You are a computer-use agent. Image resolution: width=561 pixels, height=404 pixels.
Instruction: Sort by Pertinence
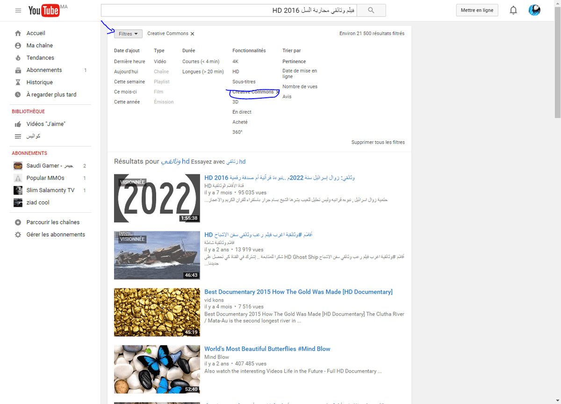tap(294, 62)
